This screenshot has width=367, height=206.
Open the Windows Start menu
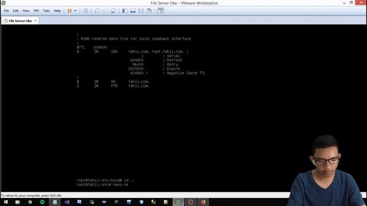pyautogui.click(x=6, y=202)
